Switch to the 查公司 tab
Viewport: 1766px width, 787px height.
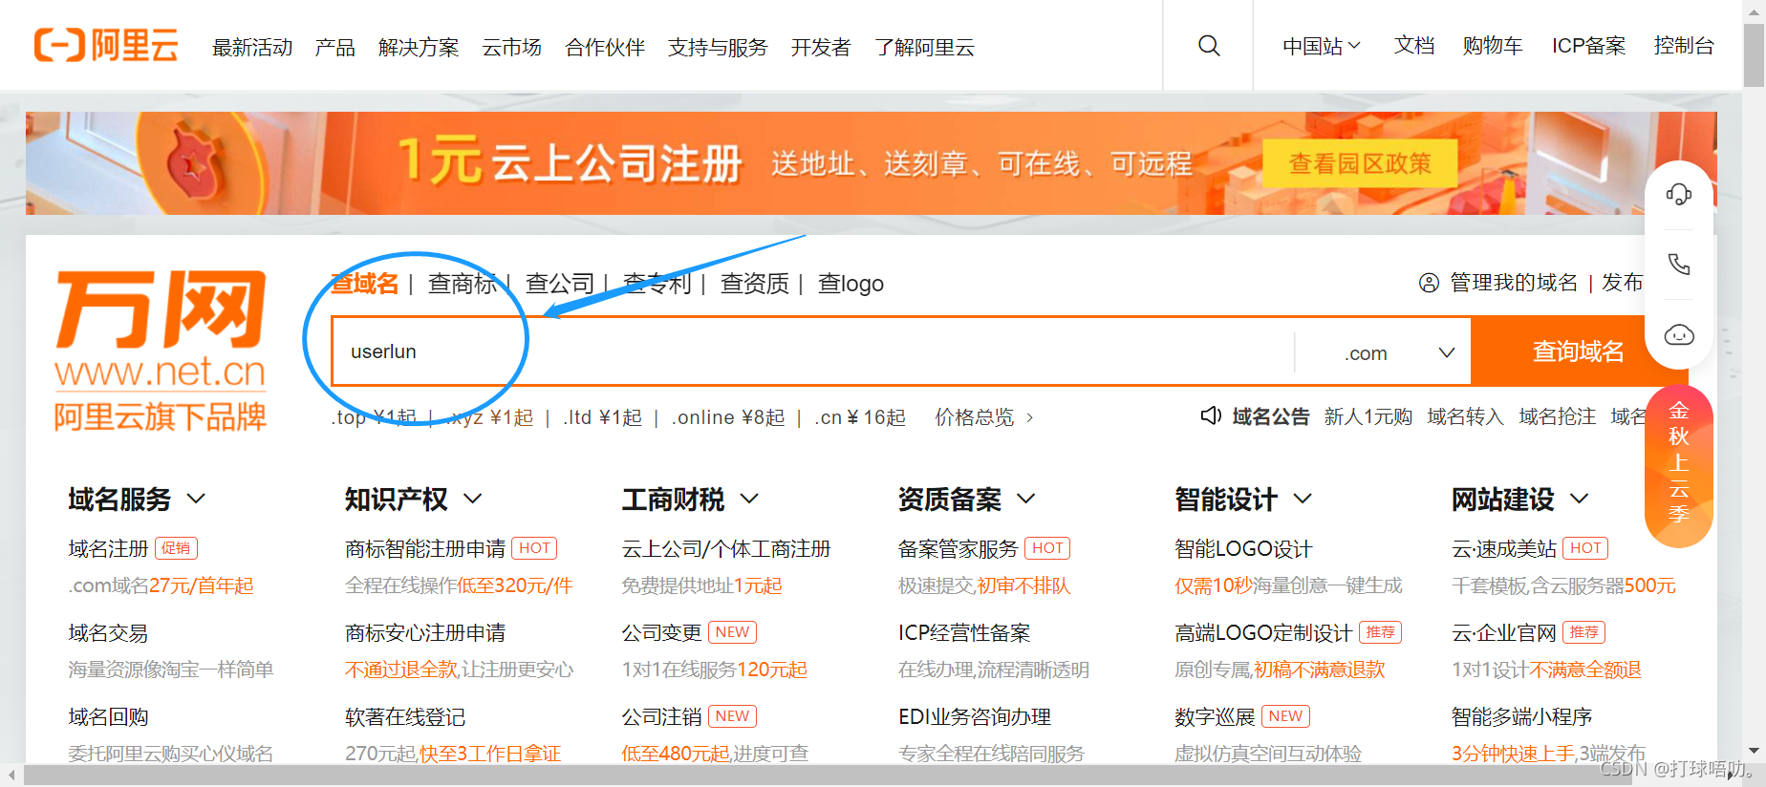pyautogui.click(x=560, y=284)
